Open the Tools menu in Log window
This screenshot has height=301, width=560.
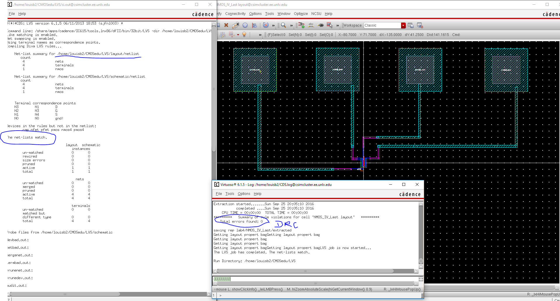coord(230,194)
